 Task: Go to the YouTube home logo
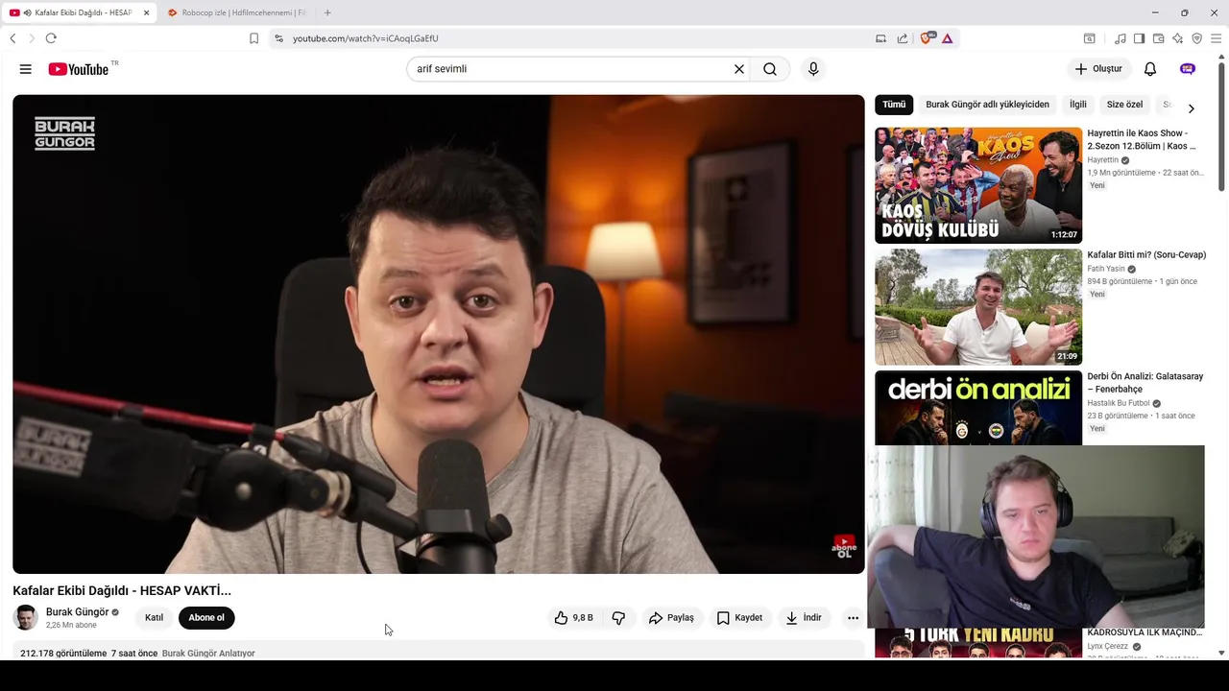pyautogui.click(x=79, y=69)
